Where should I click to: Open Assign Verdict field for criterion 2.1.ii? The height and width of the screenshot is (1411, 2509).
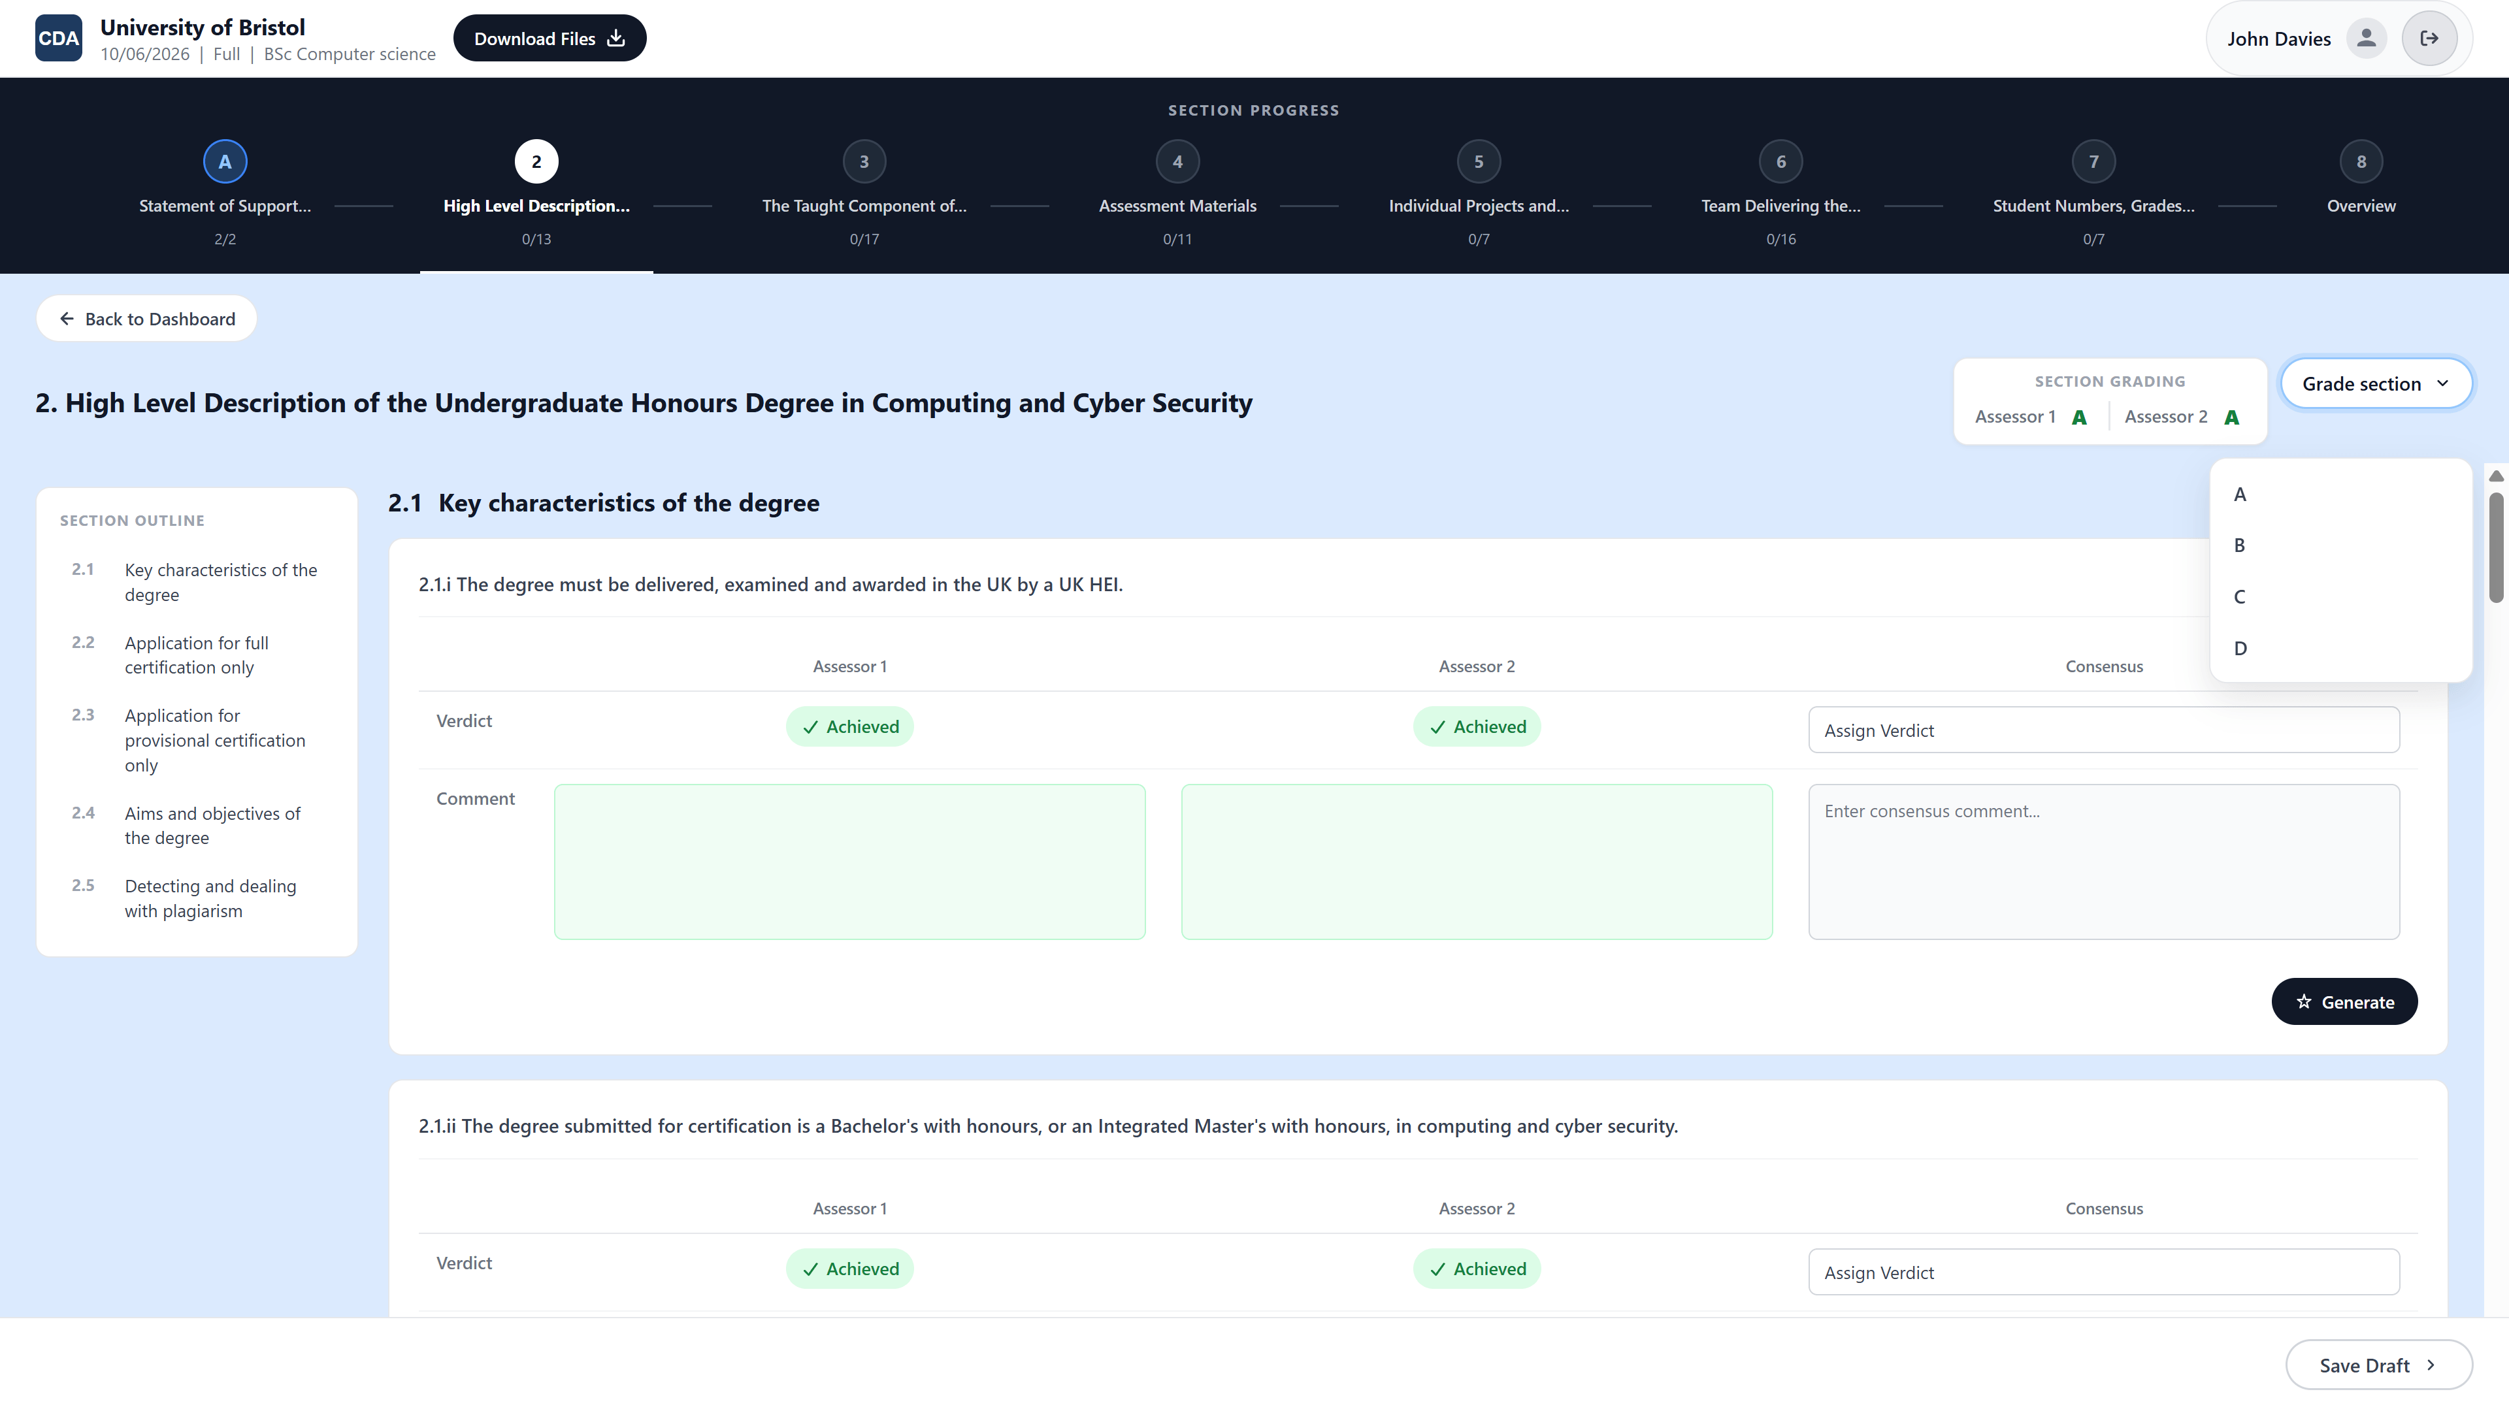[x=2104, y=1273]
